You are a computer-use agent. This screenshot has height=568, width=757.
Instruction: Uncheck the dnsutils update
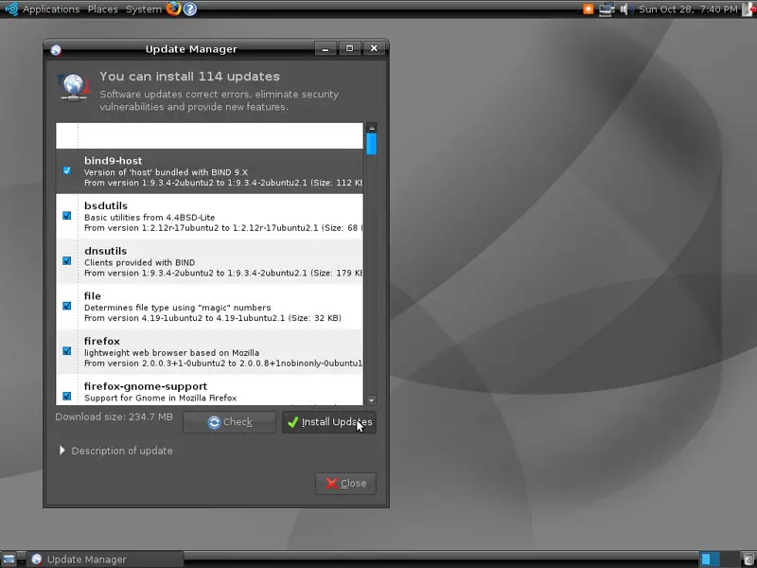[66, 261]
